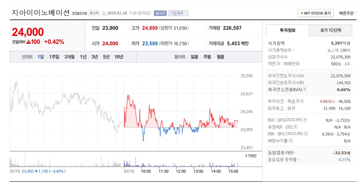Click the blue down arrow by 1,100

click(x=36, y=171)
